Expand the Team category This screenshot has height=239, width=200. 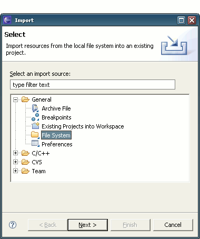pos(15,171)
